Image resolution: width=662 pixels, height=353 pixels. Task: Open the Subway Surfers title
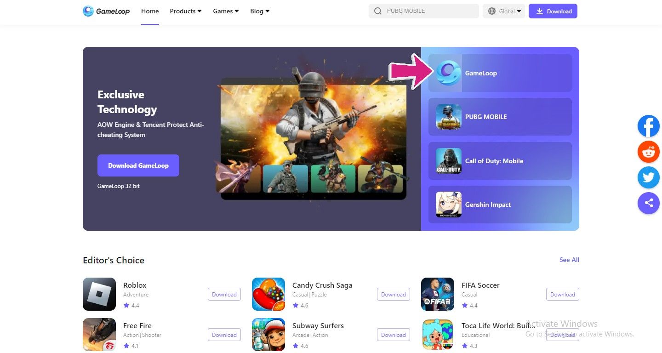coord(318,325)
